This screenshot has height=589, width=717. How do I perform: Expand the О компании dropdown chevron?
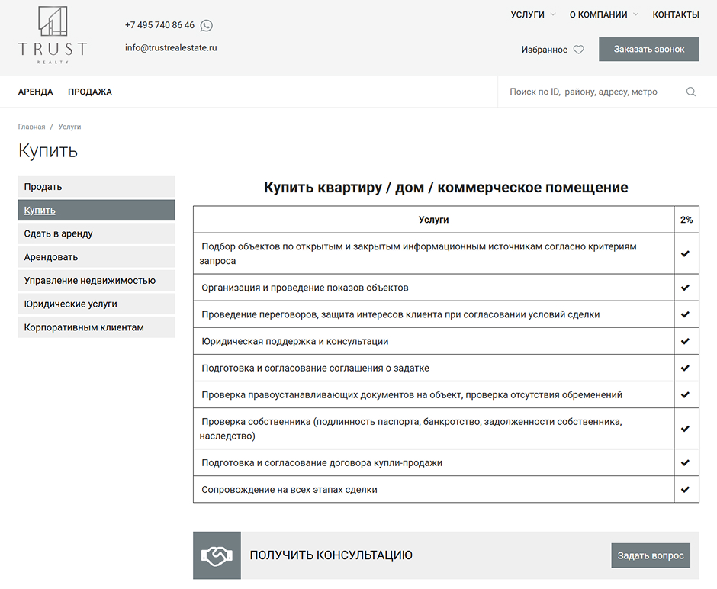635,14
